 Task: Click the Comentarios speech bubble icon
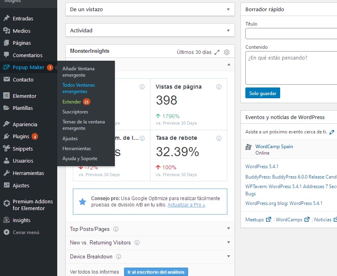[7, 55]
